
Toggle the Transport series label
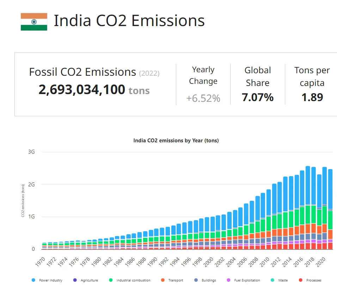[175, 280]
